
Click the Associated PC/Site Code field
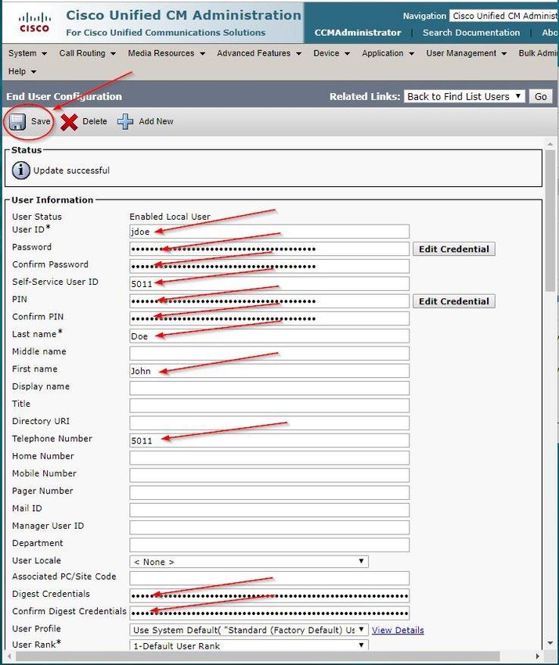[269, 578]
